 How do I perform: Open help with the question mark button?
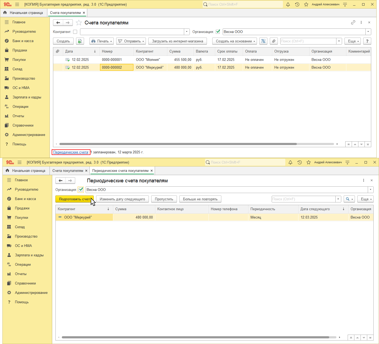(x=367, y=41)
